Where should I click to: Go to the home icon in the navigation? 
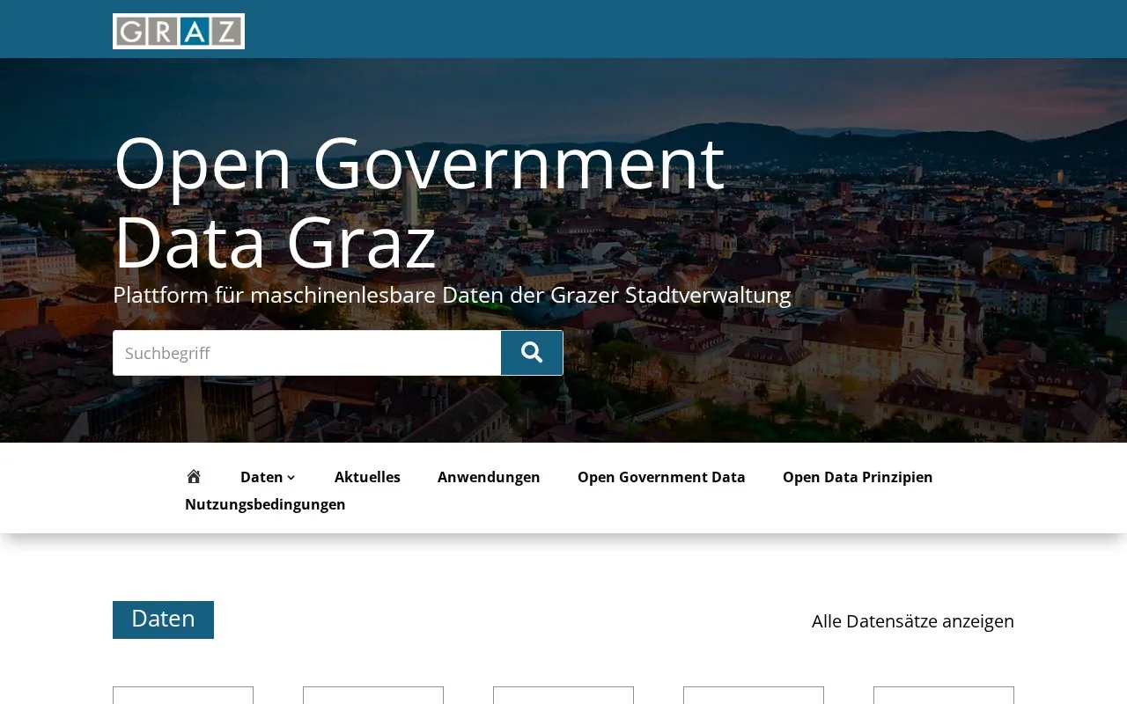point(194,477)
